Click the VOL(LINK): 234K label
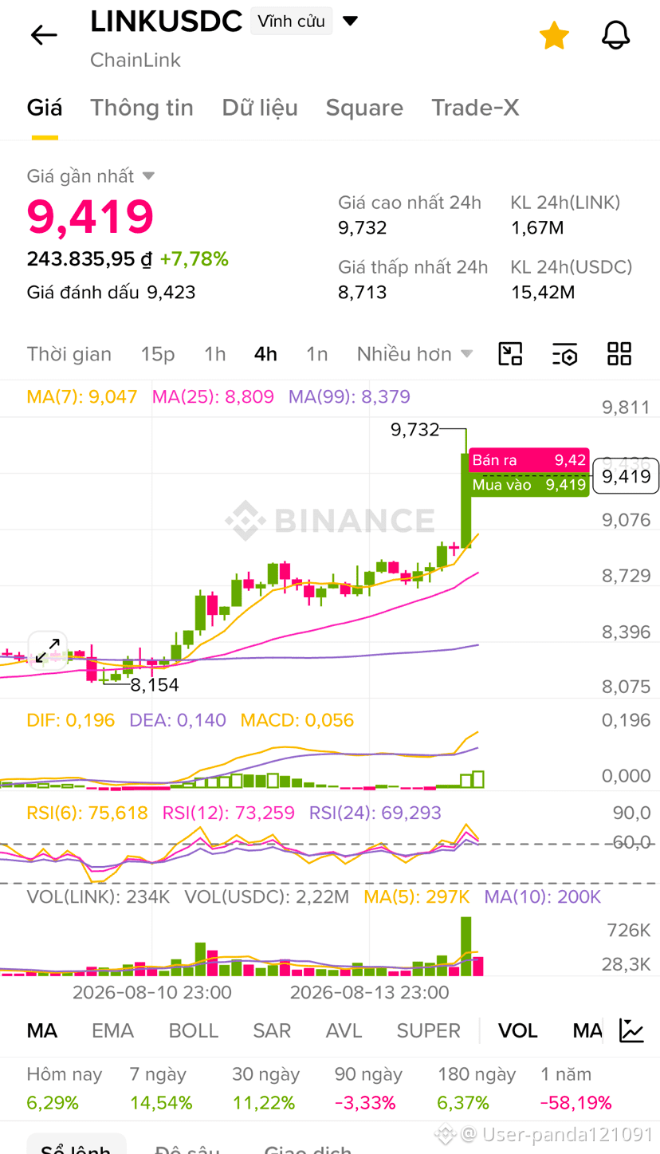660x1154 pixels. click(99, 896)
